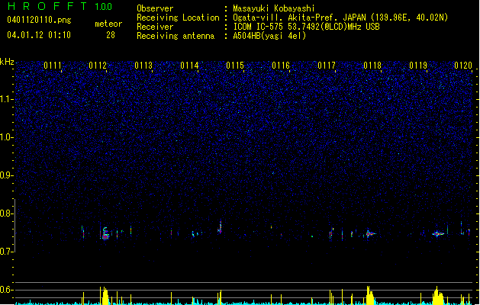Viewport: 480px width, 305px height.
Task: Click the time marker 0117
Action: [x=327, y=66]
